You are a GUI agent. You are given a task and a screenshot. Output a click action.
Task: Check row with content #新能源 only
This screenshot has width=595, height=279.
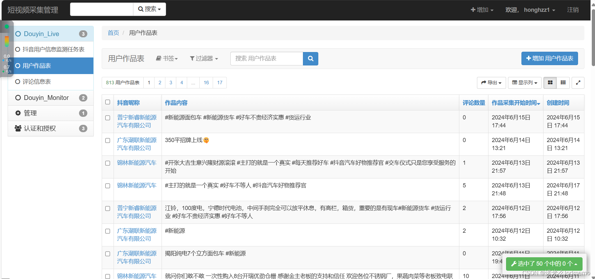(108, 231)
